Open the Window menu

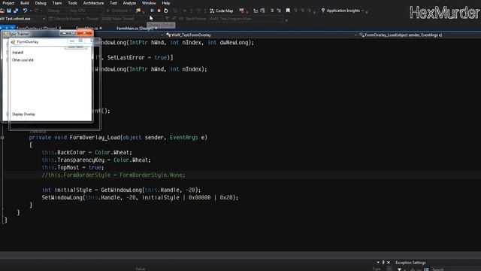(x=149, y=3)
